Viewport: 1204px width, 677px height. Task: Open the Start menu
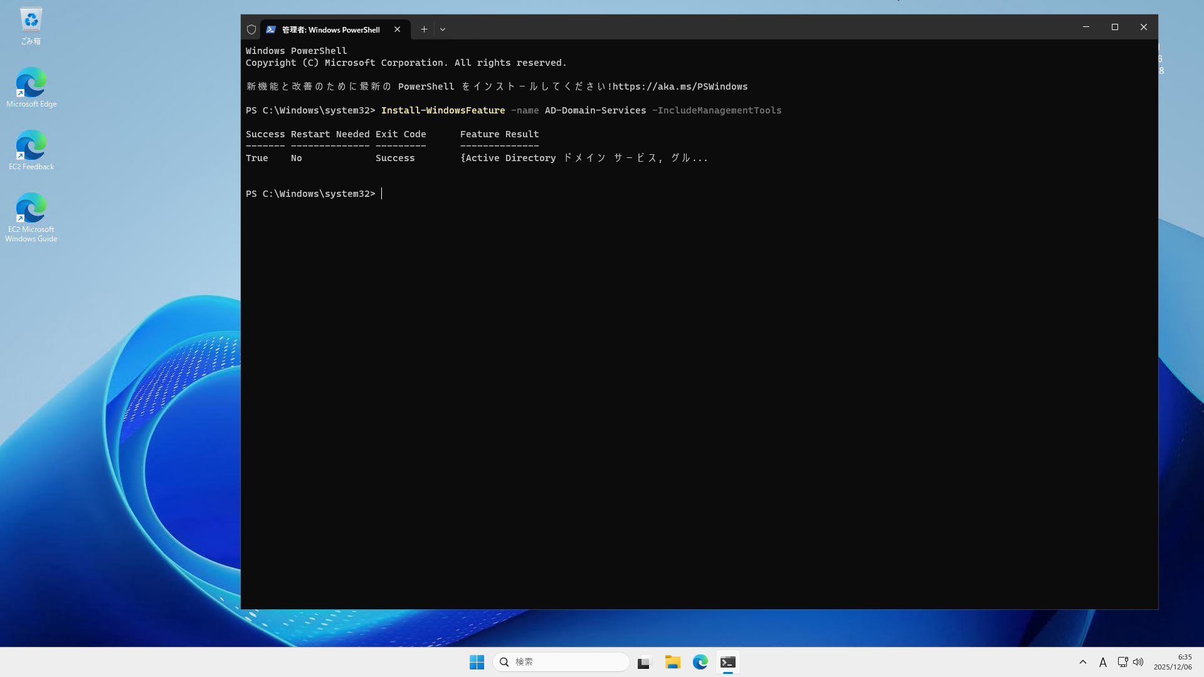(477, 662)
